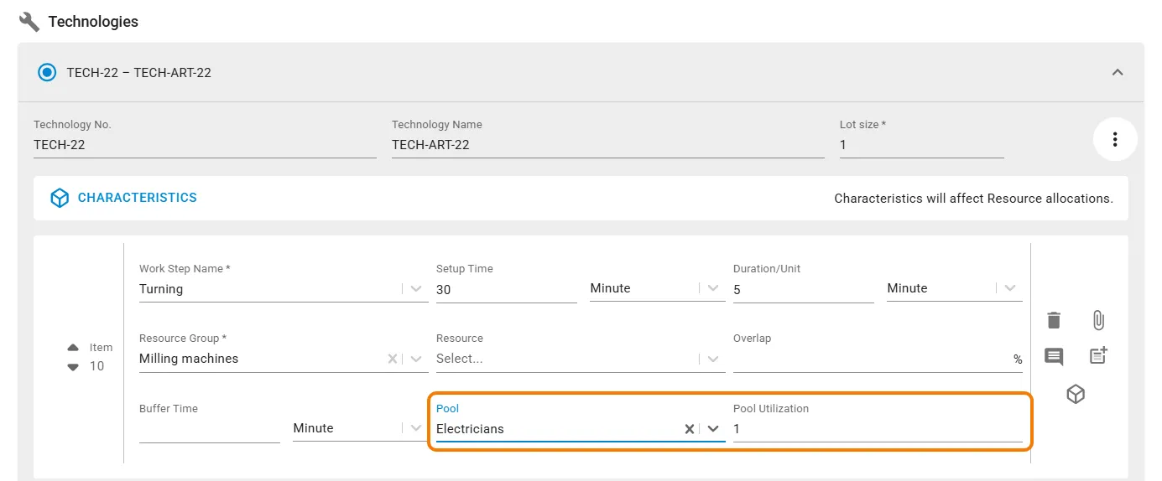Open the Work Step Name dropdown
The height and width of the screenshot is (481, 1162).
(x=416, y=288)
